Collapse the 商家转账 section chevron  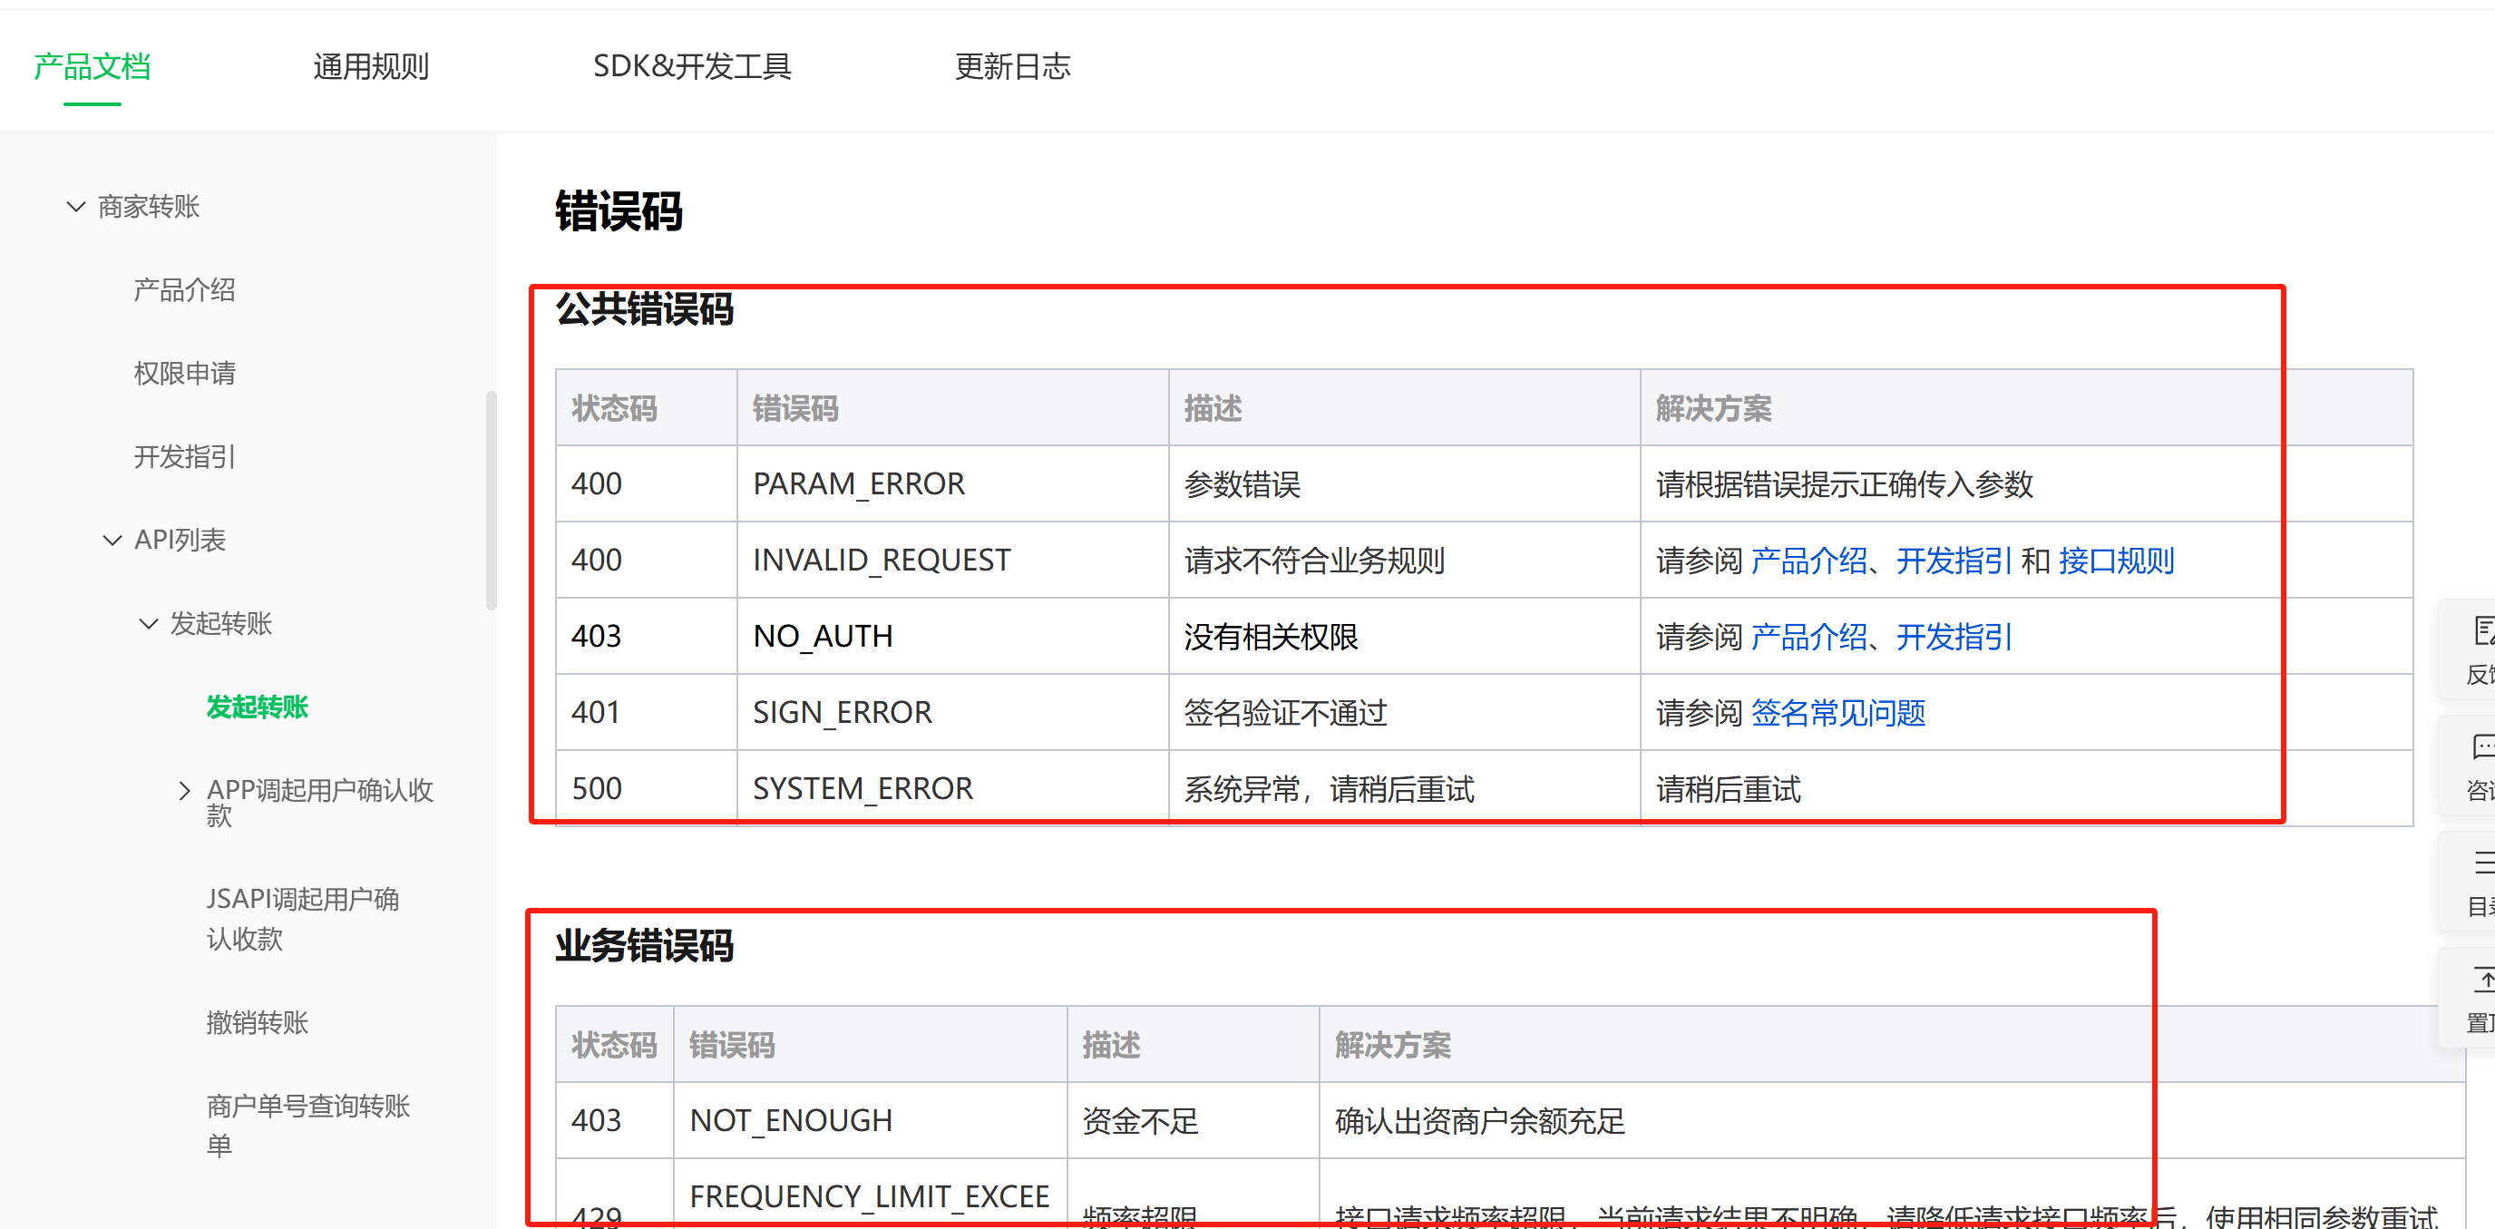75,206
